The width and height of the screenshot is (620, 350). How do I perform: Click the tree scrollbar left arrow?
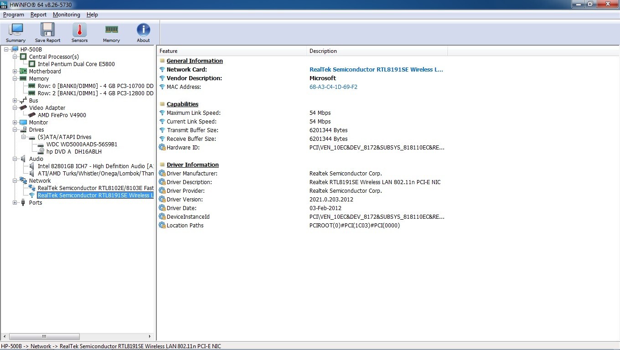point(5,336)
